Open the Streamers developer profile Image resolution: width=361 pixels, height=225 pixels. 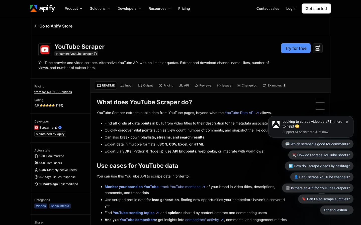click(48, 127)
